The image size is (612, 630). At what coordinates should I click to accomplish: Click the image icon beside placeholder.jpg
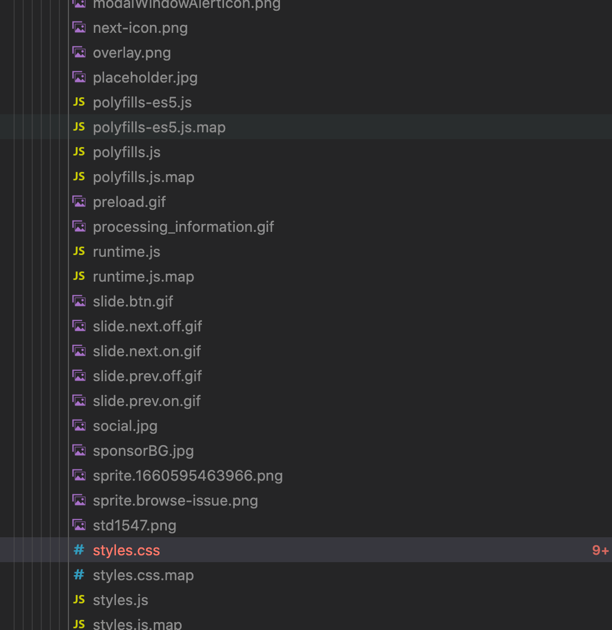pos(79,77)
